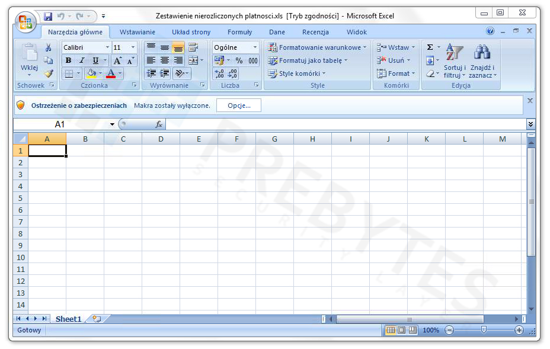Increase cell indent
This screenshot has height=349, width=550.
pyautogui.click(x=165, y=73)
